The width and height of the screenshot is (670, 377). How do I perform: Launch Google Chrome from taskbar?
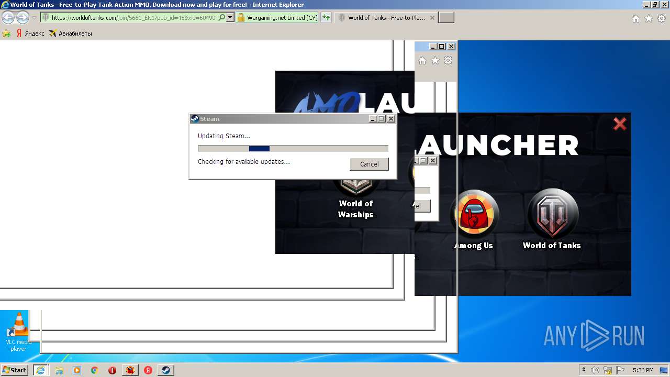[x=95, y=370]
